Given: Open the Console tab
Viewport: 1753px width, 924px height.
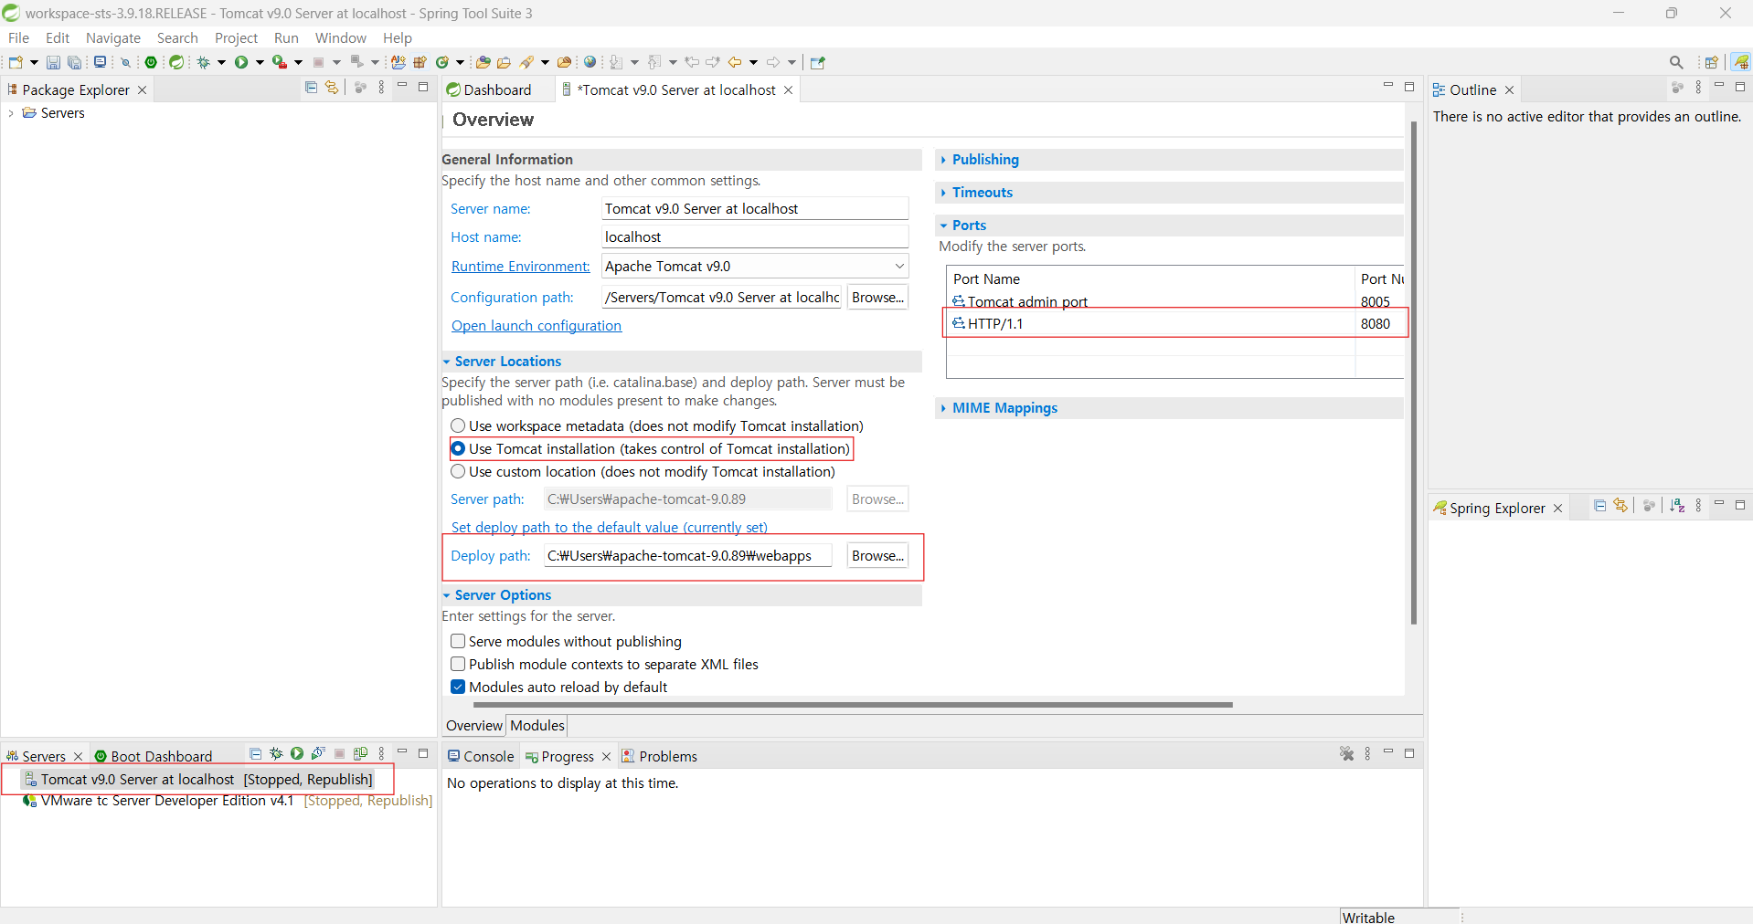Looking at the screenshot, I should click(481, 756).
